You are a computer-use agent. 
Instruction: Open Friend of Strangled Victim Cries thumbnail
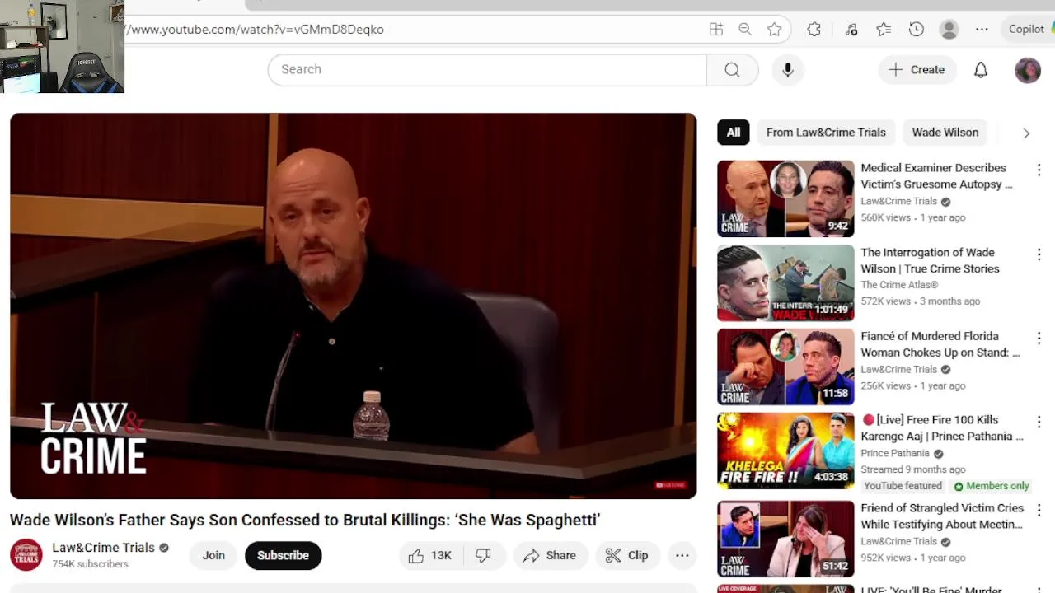pyautogui.click(x=785, y=539)
